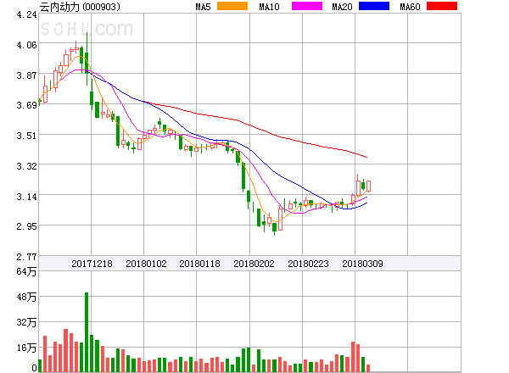
Task: Click the 20180309 date label
Action: coord(362,264)
